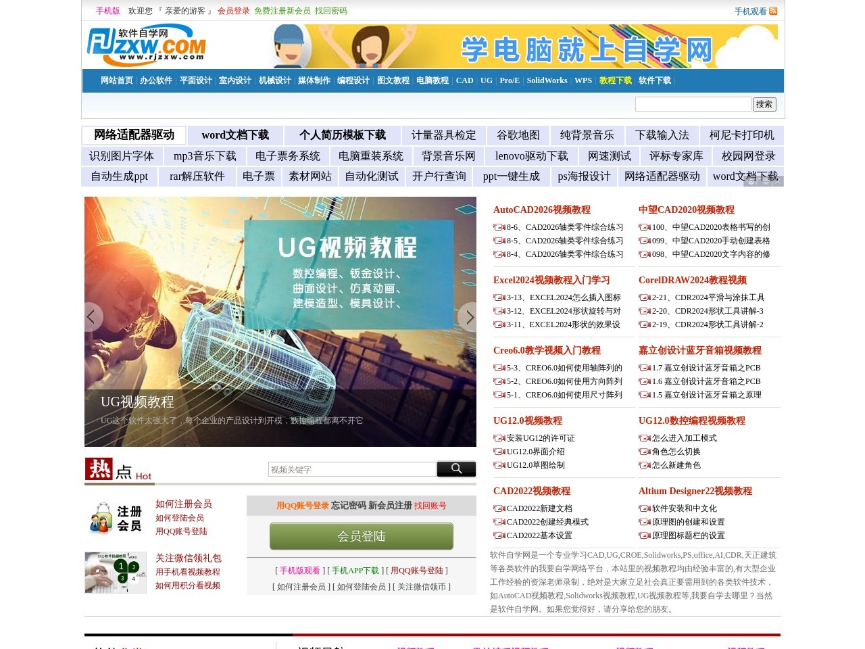Click the 搜索 search button

tap(764, 104)
